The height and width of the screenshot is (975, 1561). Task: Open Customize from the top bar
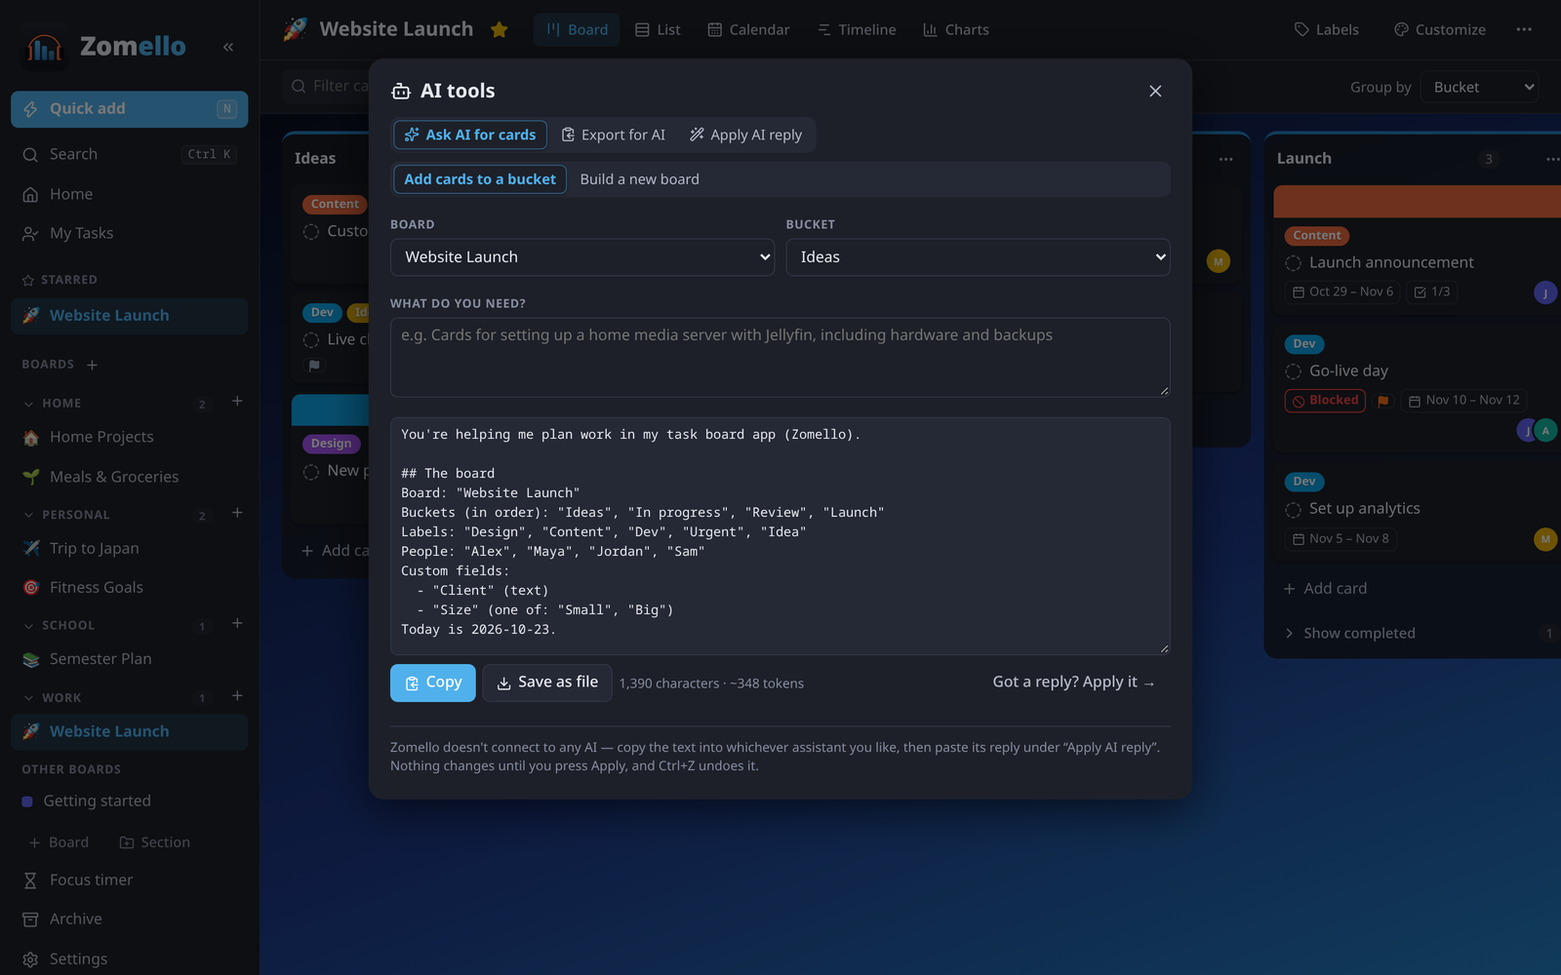[x=1439, y=29]
